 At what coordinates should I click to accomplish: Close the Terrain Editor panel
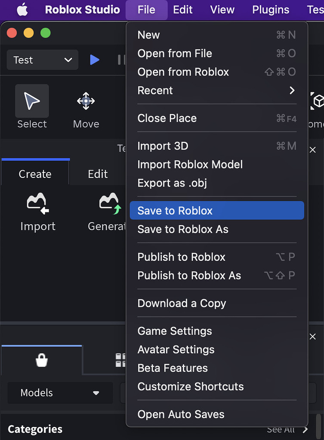[313, 150]
